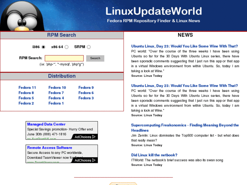Image resolution: width=247 pixels, height=185 pixels.
Task: Click the Tux penguin logo image
Action: pos(22,16)
